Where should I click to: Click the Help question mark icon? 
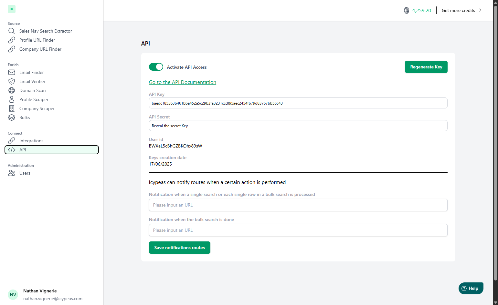pyautogui.click(x=464, y=289)
